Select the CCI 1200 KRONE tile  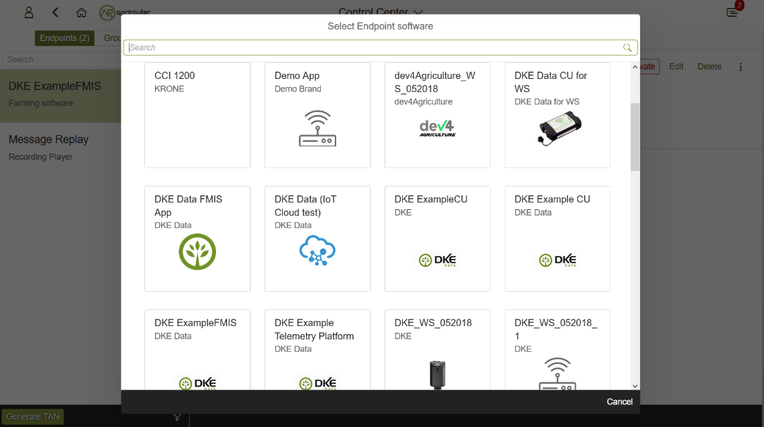(197, 115)
